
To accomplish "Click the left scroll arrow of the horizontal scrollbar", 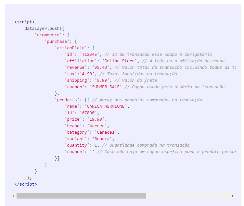I will coord(13,196).
